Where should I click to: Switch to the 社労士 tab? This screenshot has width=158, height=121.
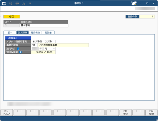[48, 33]
